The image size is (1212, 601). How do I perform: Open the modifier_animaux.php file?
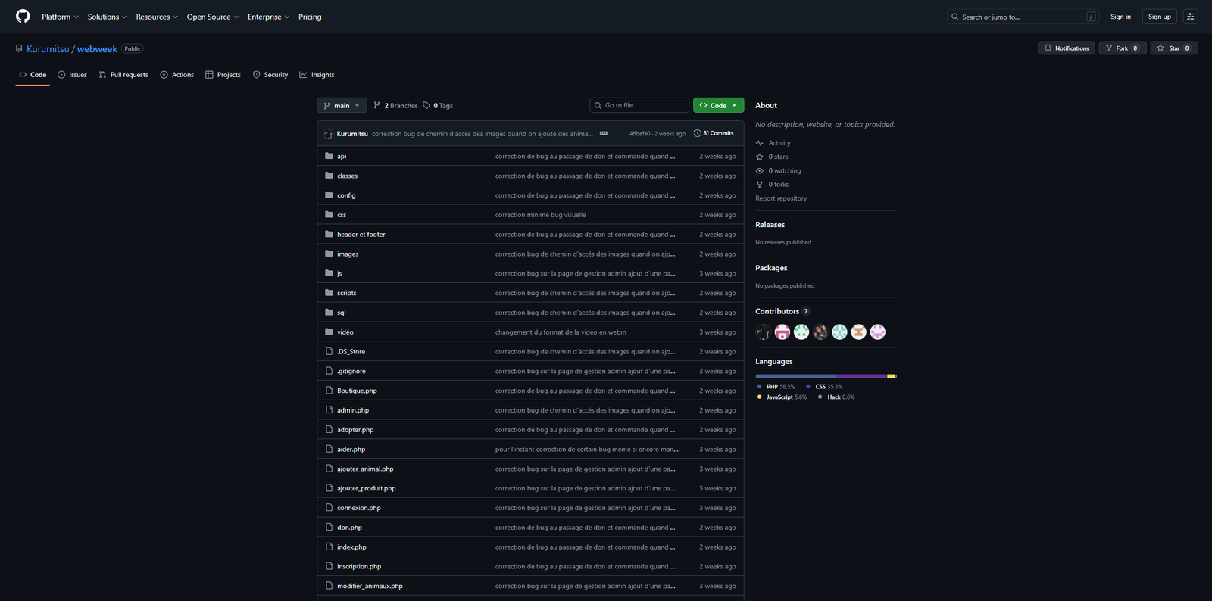pyautogui.click(x=370, y=587)
